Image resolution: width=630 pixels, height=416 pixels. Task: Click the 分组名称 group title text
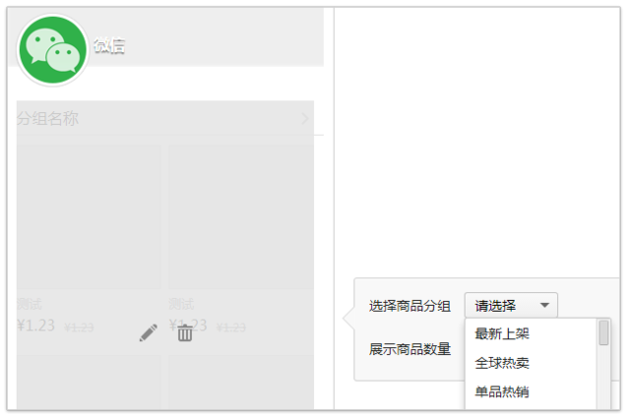(48, 118)
